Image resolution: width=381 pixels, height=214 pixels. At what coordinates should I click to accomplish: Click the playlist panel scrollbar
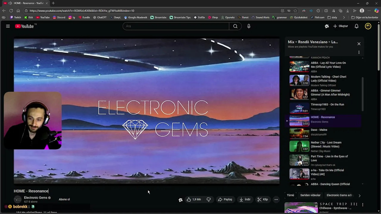tap(363, 95)
